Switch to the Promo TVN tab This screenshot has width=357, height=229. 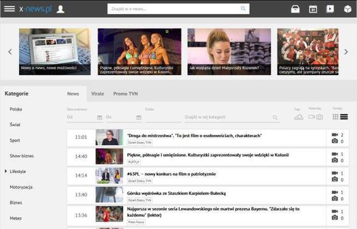(x=126, y=94)
